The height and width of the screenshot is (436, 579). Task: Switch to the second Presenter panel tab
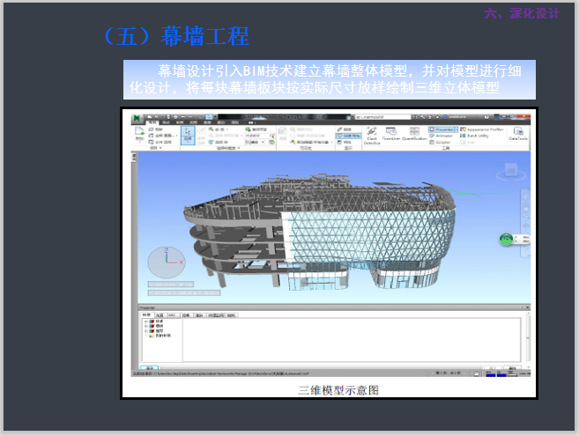click(x=160, y=314)
